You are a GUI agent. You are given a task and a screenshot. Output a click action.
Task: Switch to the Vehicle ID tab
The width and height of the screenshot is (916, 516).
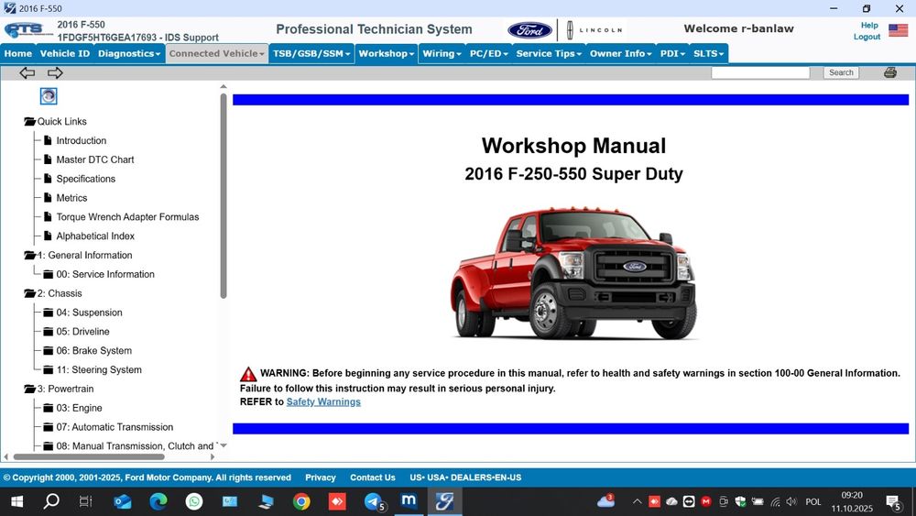tap(65, 53)
